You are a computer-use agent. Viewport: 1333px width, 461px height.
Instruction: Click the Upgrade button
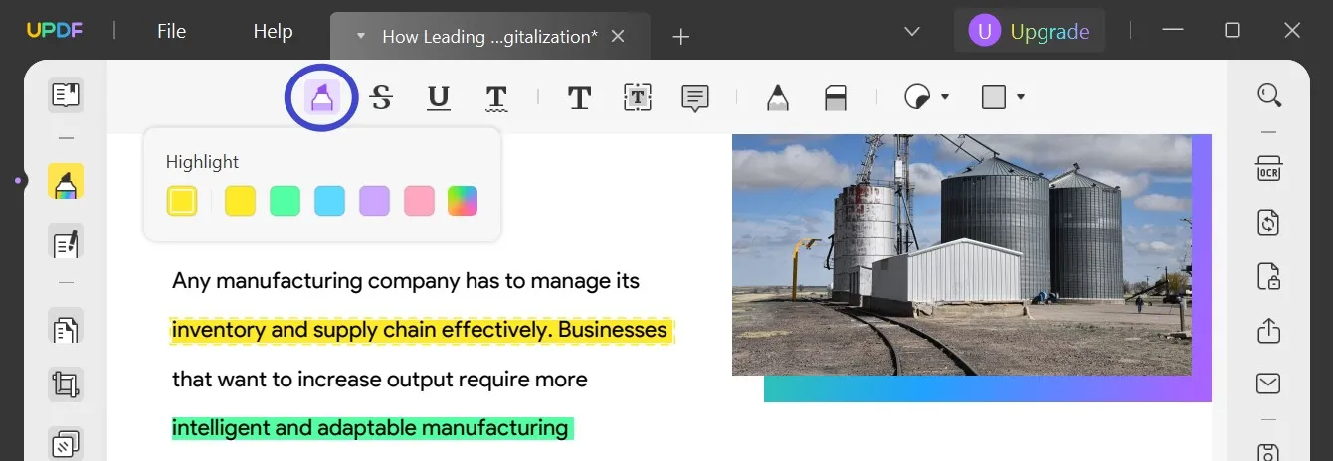tap(1030, 32)
